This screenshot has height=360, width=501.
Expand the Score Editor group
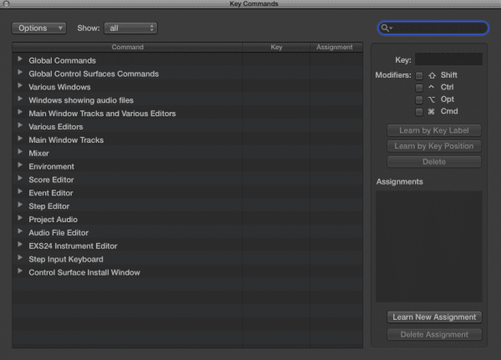[19, 180]
